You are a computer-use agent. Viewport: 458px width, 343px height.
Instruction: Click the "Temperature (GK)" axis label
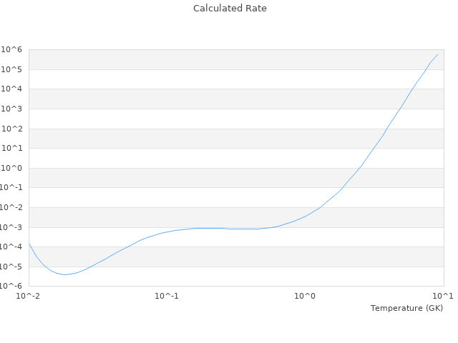(406, 308)
